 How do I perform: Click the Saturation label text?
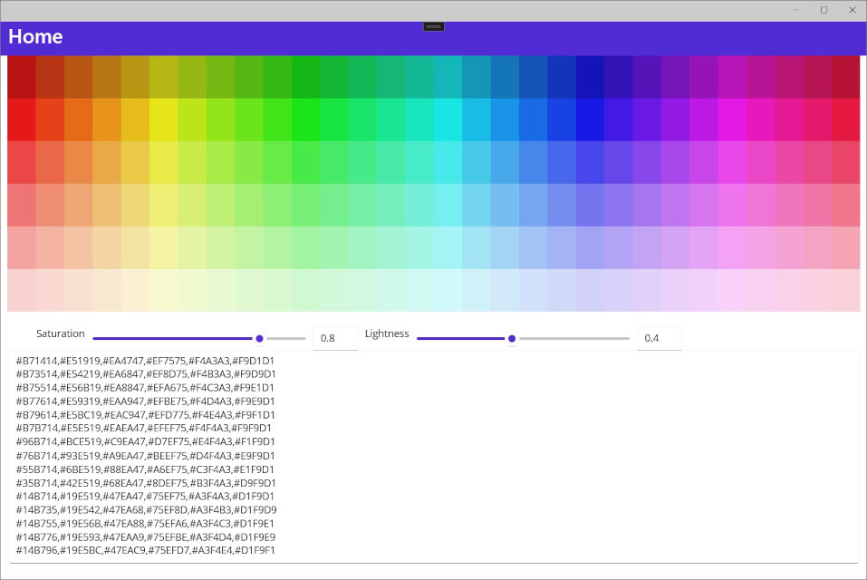pos(60,333)
